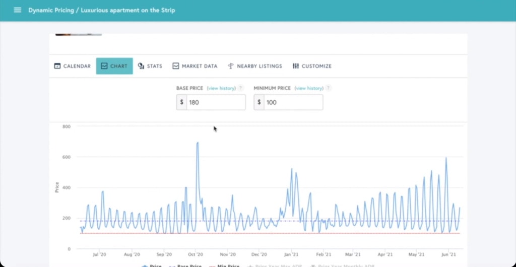
Task: Click the BASE PRICE label
Action: 189,88
